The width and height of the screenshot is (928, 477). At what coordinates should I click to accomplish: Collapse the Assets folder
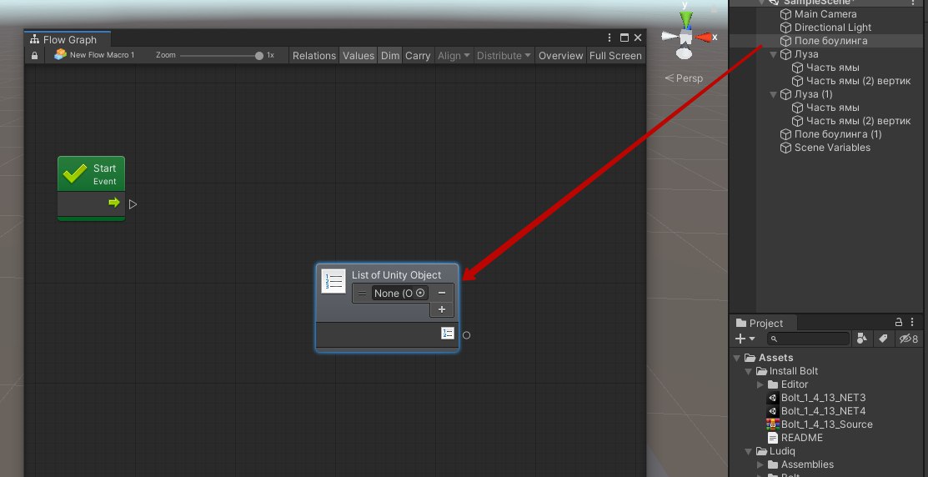(737, 358)
